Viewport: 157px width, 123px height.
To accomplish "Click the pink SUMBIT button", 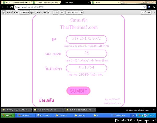I will (78, 91).
